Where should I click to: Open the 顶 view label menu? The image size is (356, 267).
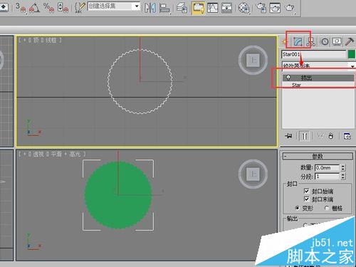pos(36,40)
